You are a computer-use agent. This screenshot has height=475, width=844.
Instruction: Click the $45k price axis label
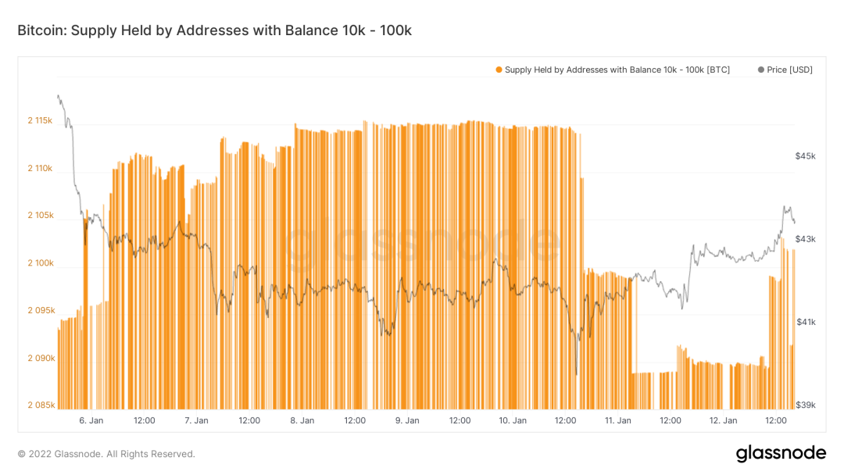(x=805, y=156)
